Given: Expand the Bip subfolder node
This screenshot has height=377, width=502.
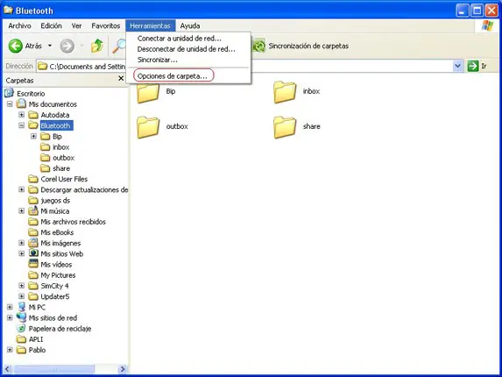Looking at the screenshot, I should click(x=33, y=137).
